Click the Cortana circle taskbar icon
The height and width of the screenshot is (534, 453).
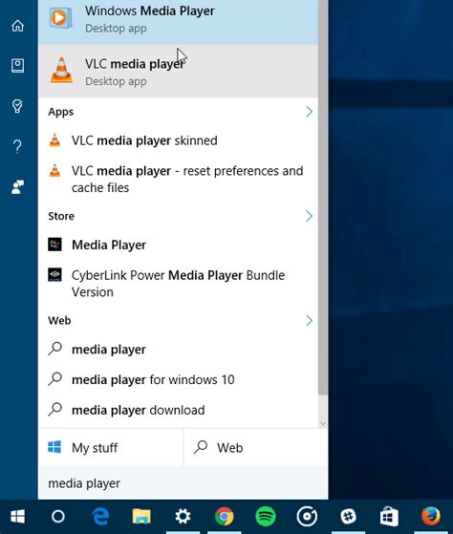coord(58,517)
